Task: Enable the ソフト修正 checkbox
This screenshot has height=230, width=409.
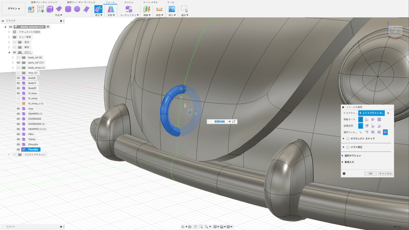Action: pyautogui.click(x=348, y=147)
